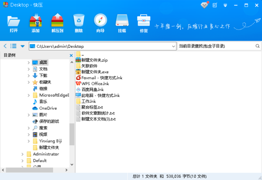Click the parent folder ".." entry

click(x=80, y=54)
